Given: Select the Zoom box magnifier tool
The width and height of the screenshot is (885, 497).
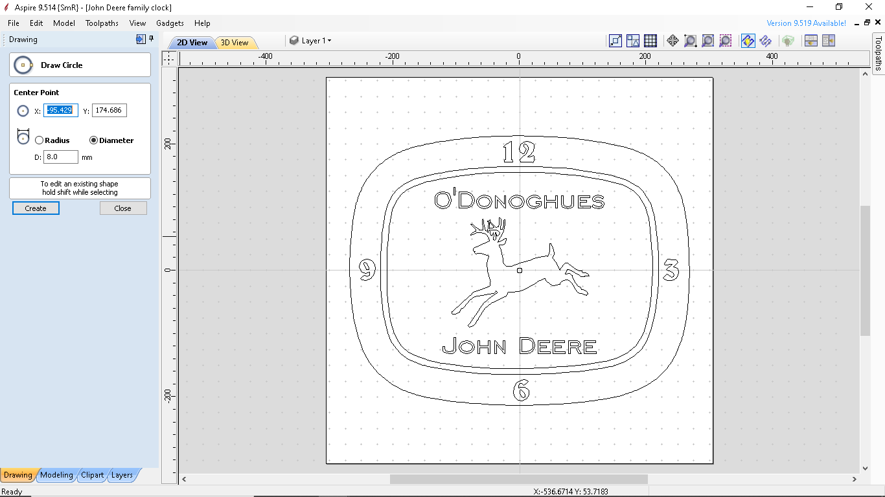Looking at the screenshot, I should point(690,41).
